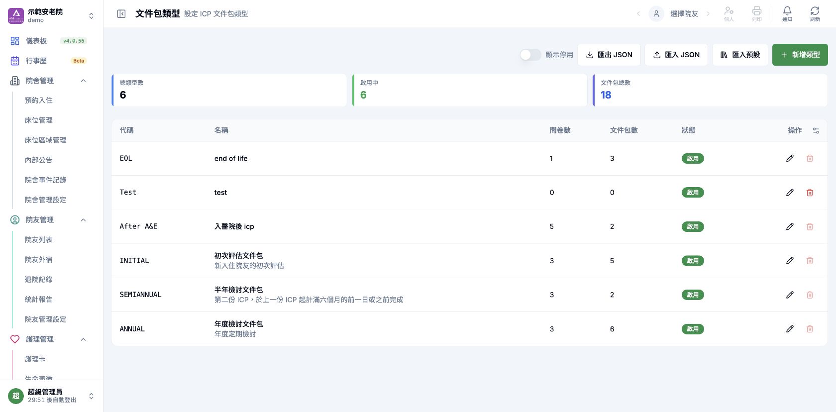Open the 選擇院友 resident selector
This screenshot has height=412, width=836.
point(673,14)
